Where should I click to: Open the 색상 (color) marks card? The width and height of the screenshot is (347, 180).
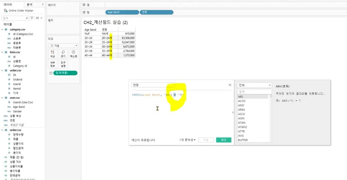click(53, 54)
